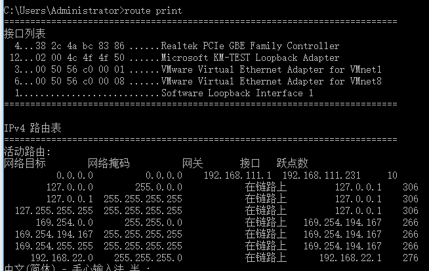
Task: Click the 192.168.22.0 network destination
Action: (x=62, y=258)
